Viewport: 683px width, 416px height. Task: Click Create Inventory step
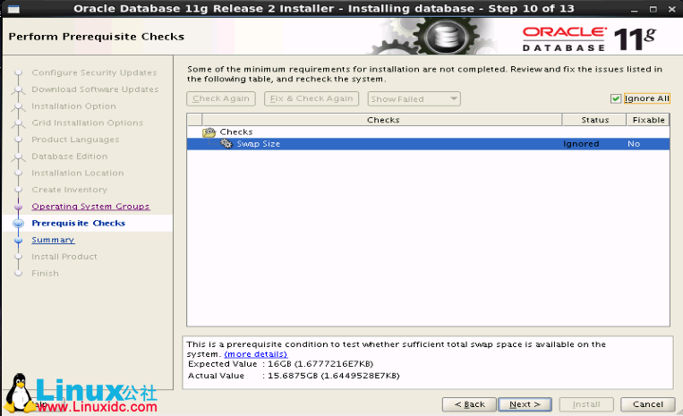click(69, 190)
